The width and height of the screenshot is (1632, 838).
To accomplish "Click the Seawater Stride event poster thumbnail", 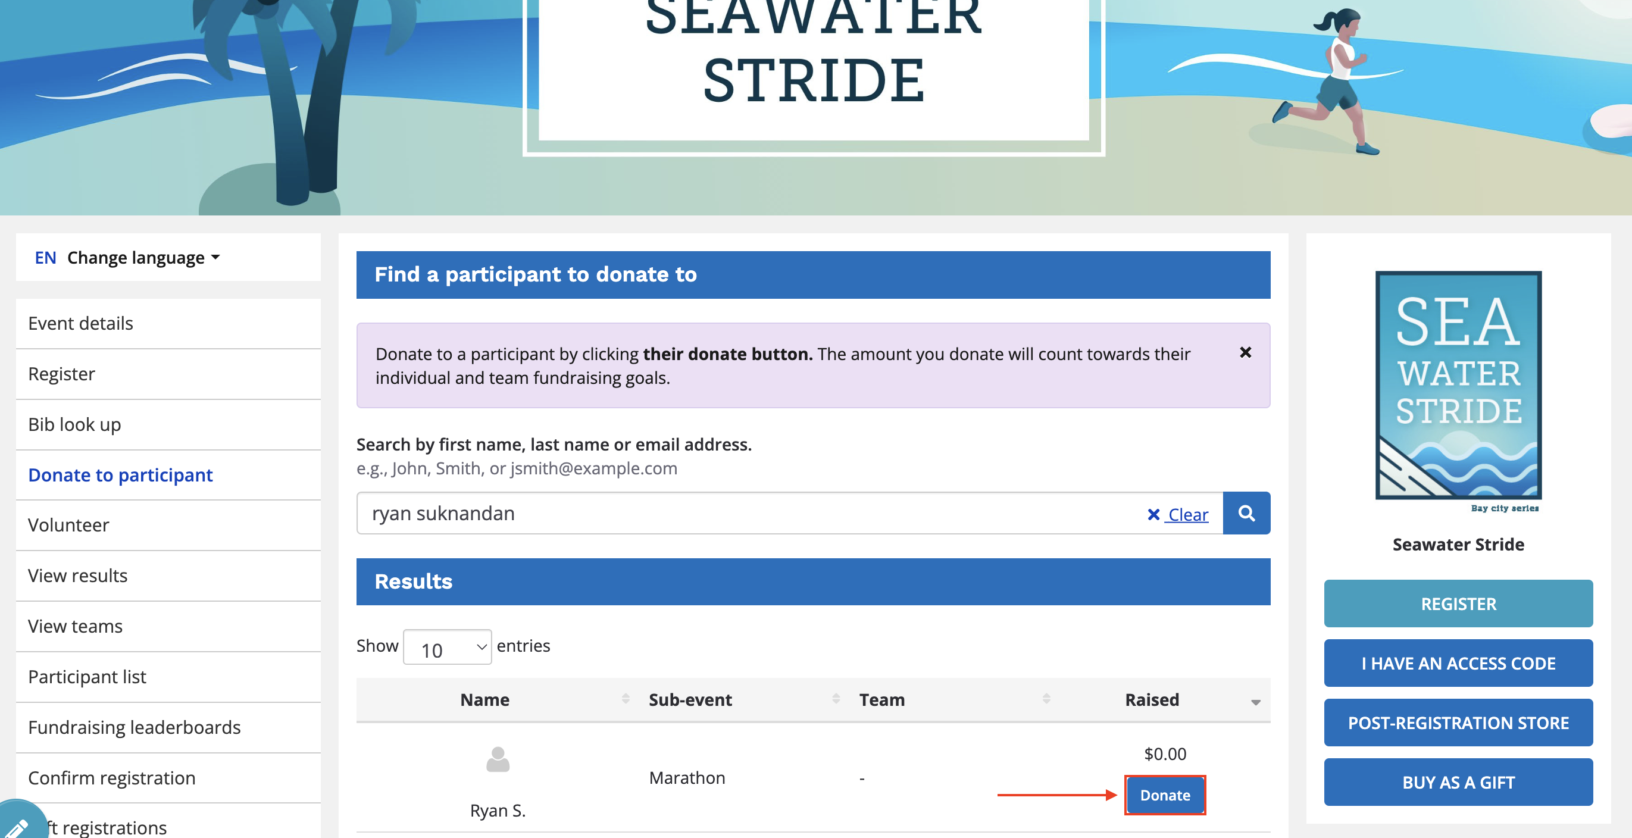I will 1458,385.
